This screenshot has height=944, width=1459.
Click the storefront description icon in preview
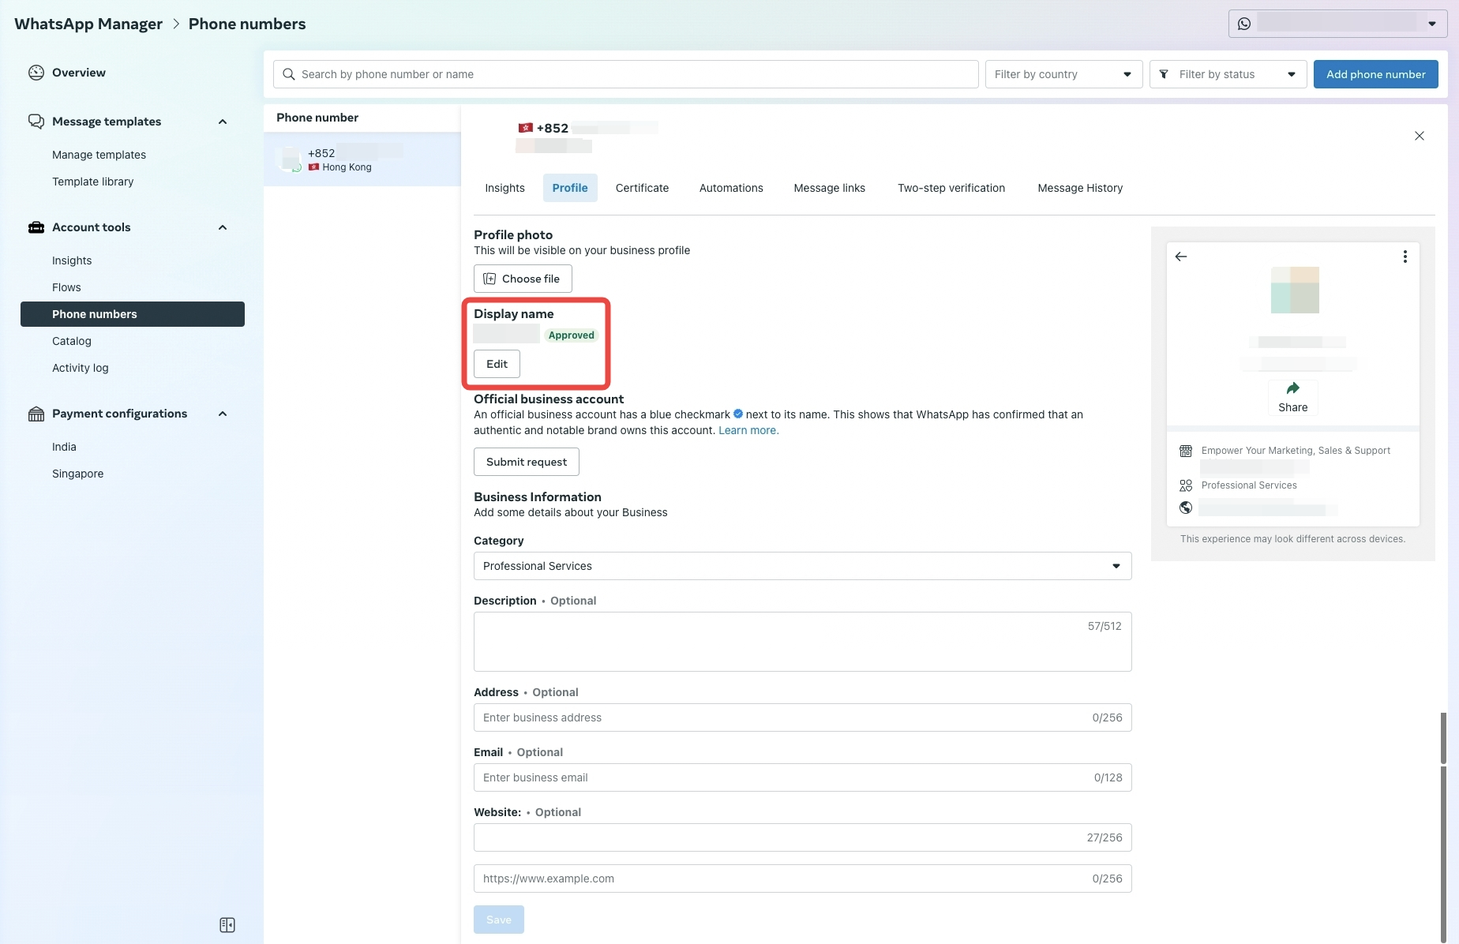[x=1186, y=451]
